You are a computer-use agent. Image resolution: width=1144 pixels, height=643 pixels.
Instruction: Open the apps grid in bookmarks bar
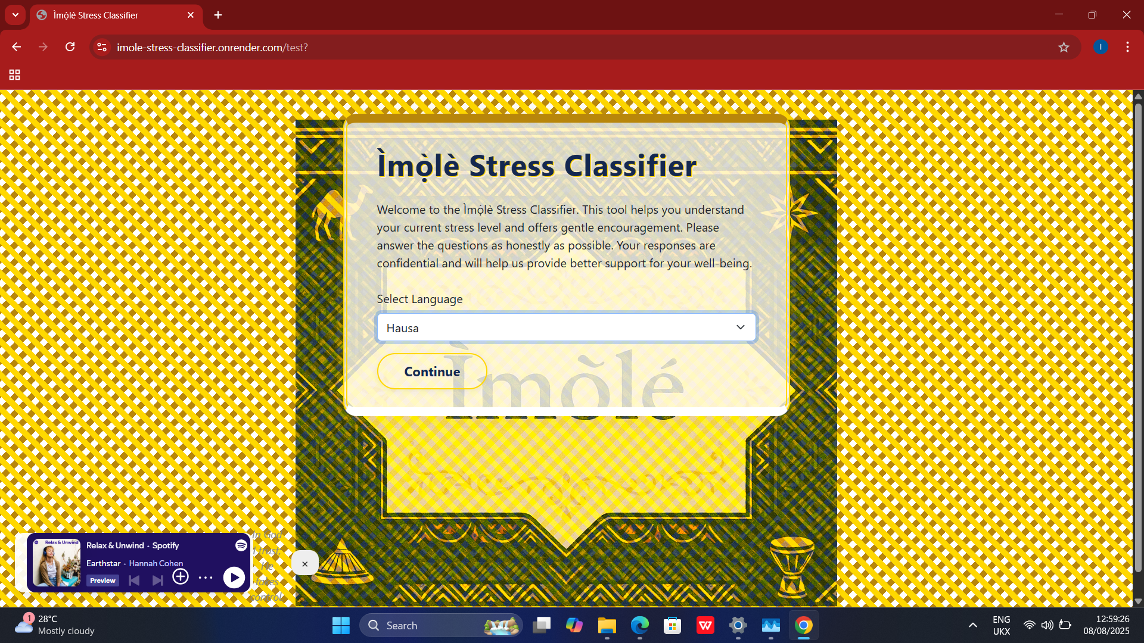pyautogui.click(x=15, y=74)
